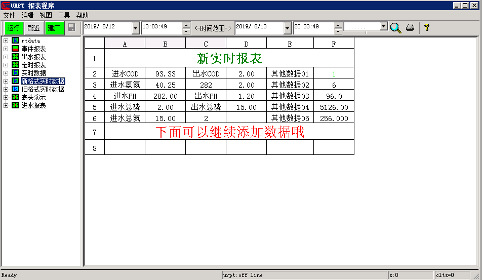
Task: Expand the 表头演示 tree node
Action: pos(6,97)
